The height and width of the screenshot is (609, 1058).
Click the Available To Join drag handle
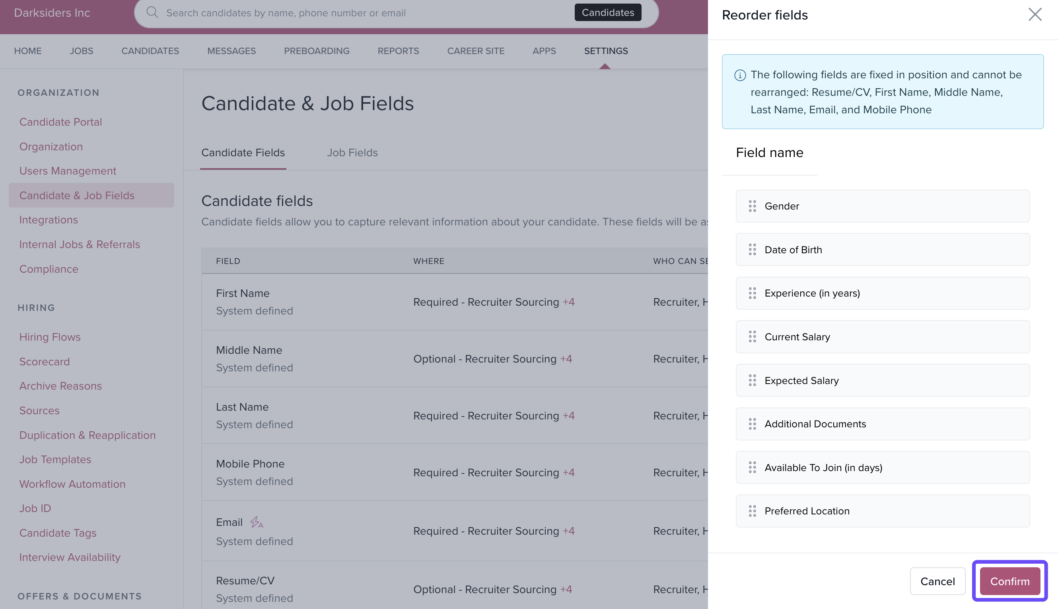(x=752, y=467)
